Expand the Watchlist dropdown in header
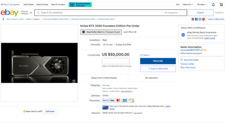This screenshot has width=225, height=123. [188, 5]
